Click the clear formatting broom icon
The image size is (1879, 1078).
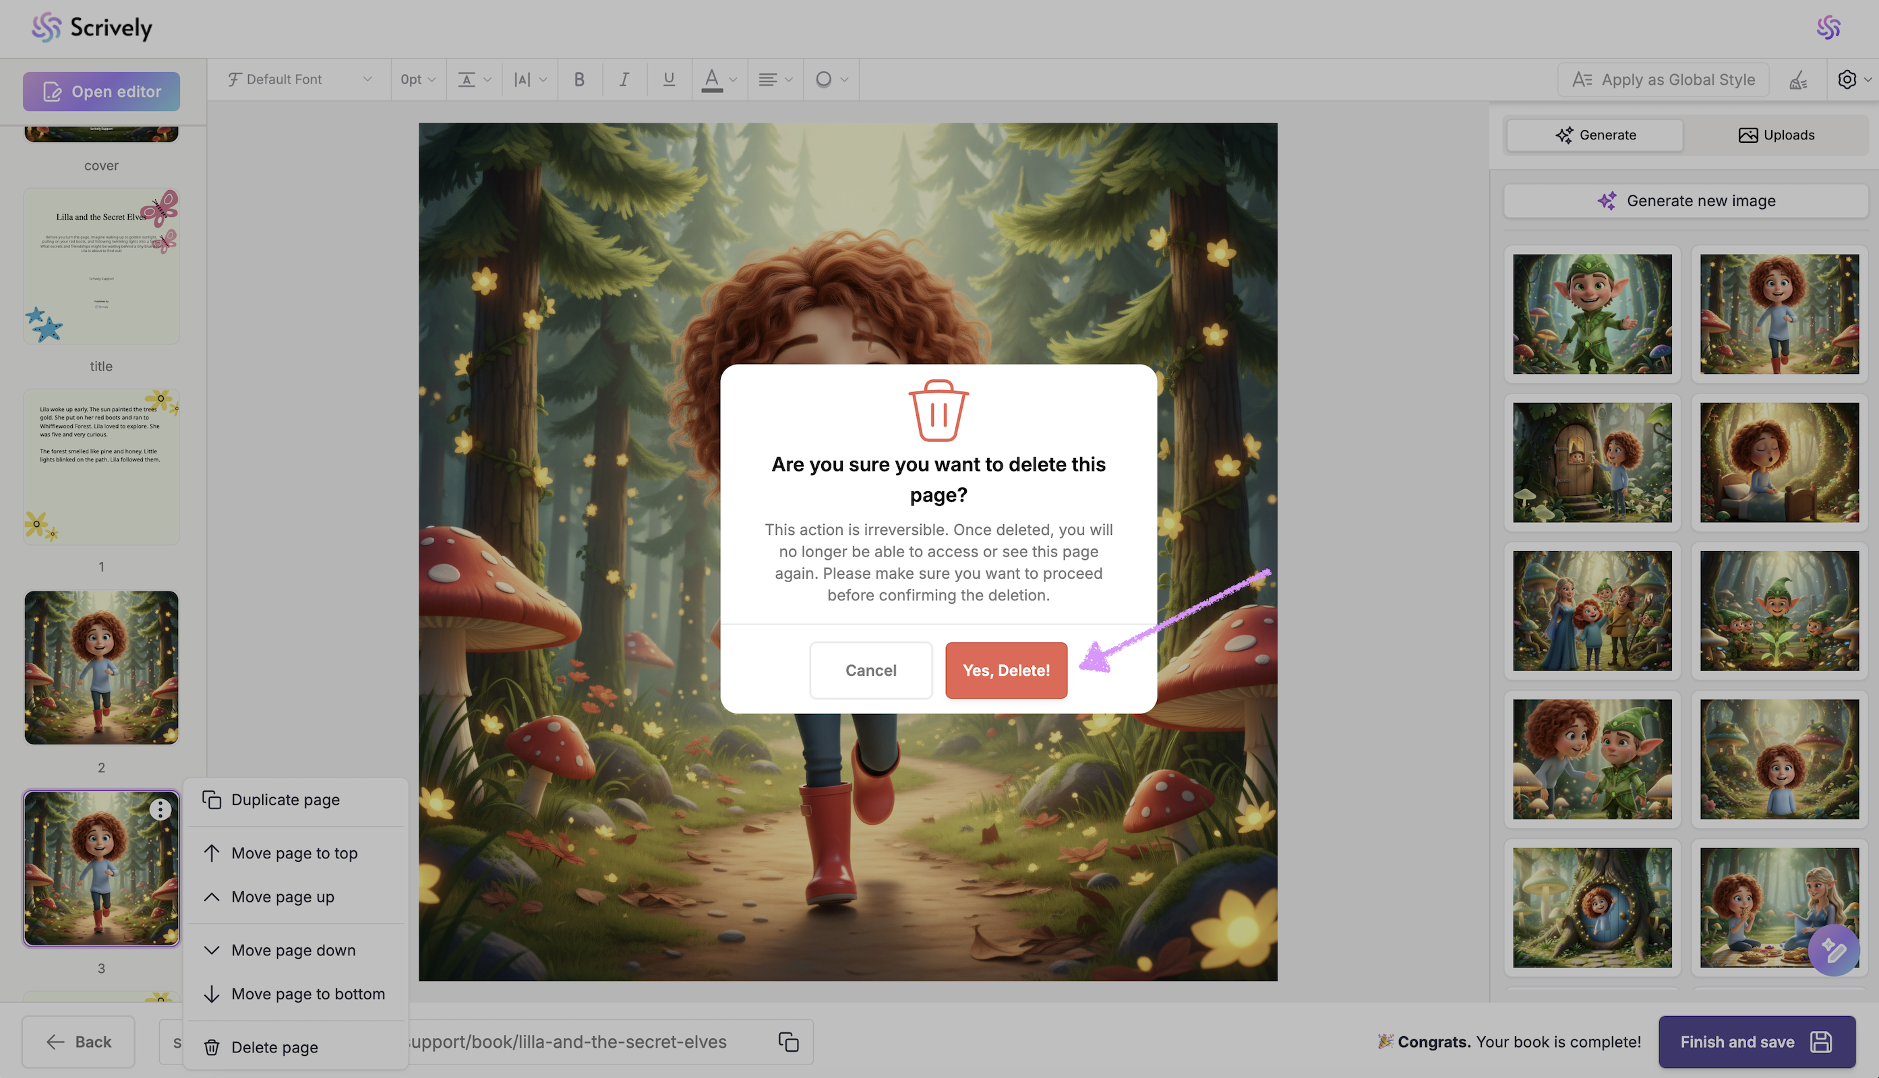tap(1798, 80)
